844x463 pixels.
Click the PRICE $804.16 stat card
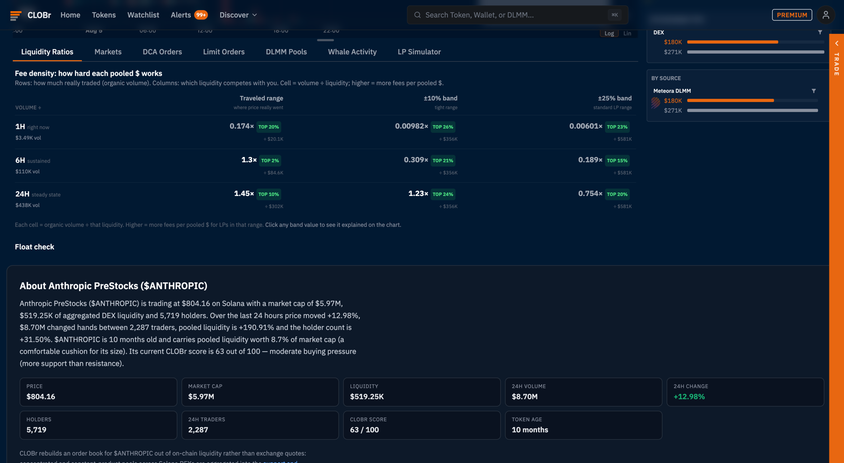[98, 392]
